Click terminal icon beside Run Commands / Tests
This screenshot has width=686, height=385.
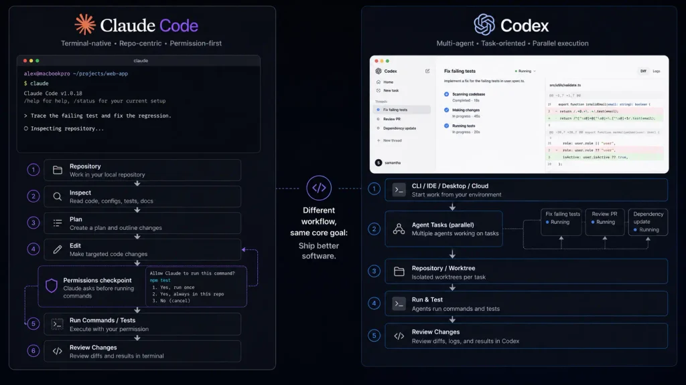coord(58,324)
